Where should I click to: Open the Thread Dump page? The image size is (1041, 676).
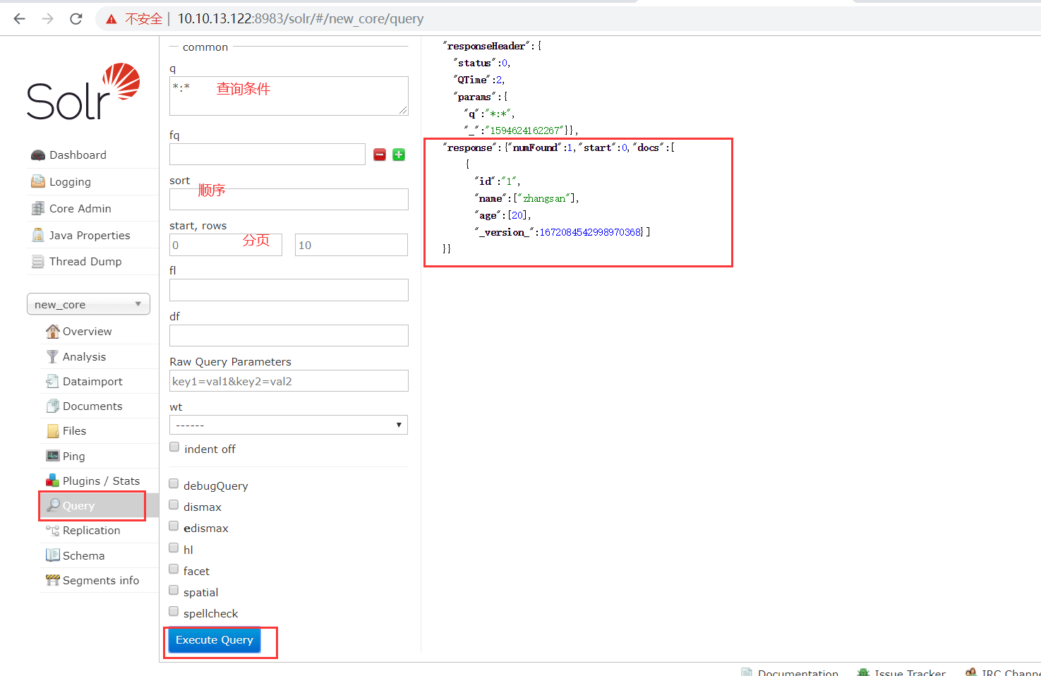[x=85, y=261]
